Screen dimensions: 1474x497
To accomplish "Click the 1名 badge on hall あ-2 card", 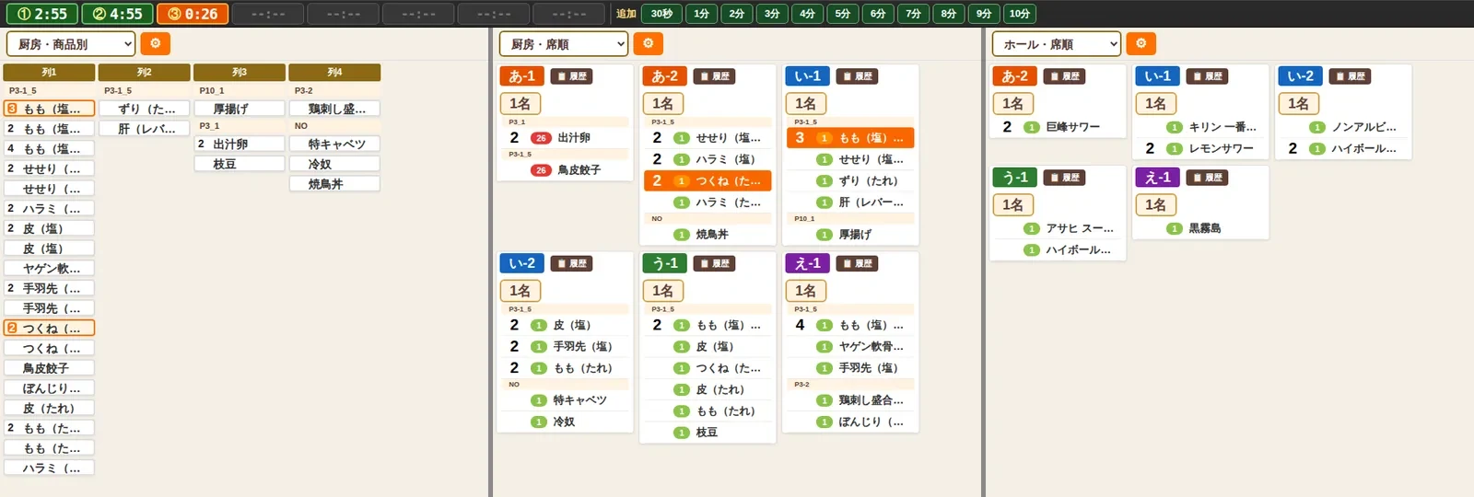I will coord(1012,104).
